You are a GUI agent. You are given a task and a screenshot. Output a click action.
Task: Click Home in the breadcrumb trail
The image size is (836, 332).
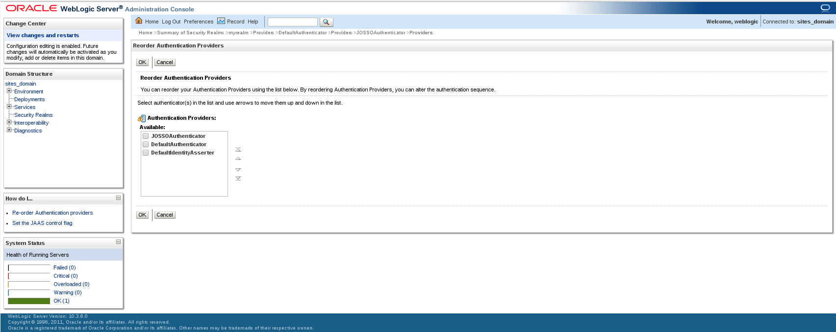(x=146, y=33)
